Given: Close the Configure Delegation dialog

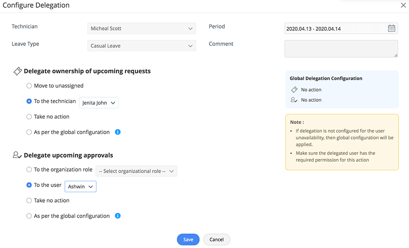Looking at the screenshot, I should (403, 5).
